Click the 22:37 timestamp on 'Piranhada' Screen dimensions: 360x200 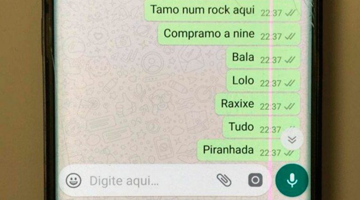point(270,153)
